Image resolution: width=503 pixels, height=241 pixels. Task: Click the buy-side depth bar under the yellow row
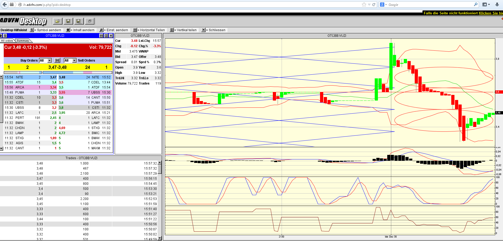[x=23, y=73]
